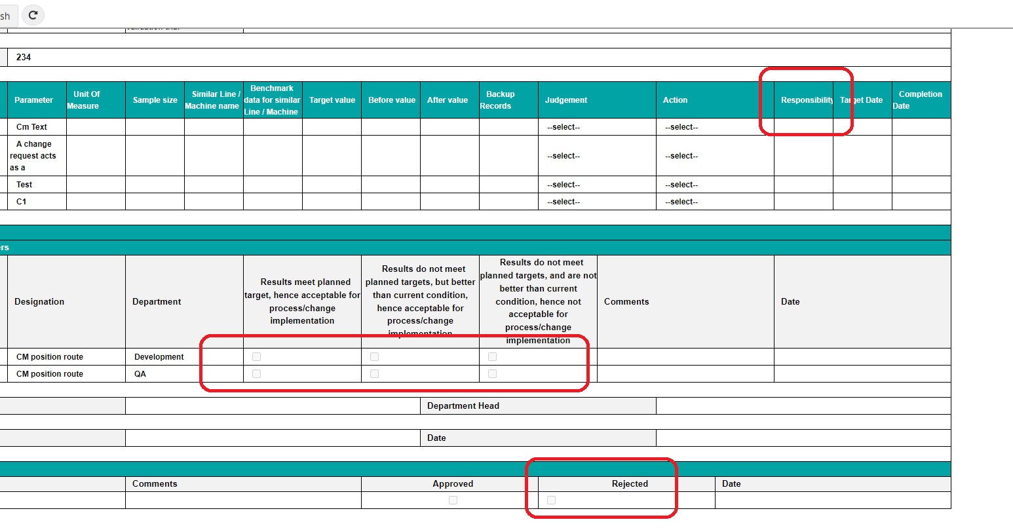
Task: Enable the Rejected checkbox
Action: tap(551, 500)
